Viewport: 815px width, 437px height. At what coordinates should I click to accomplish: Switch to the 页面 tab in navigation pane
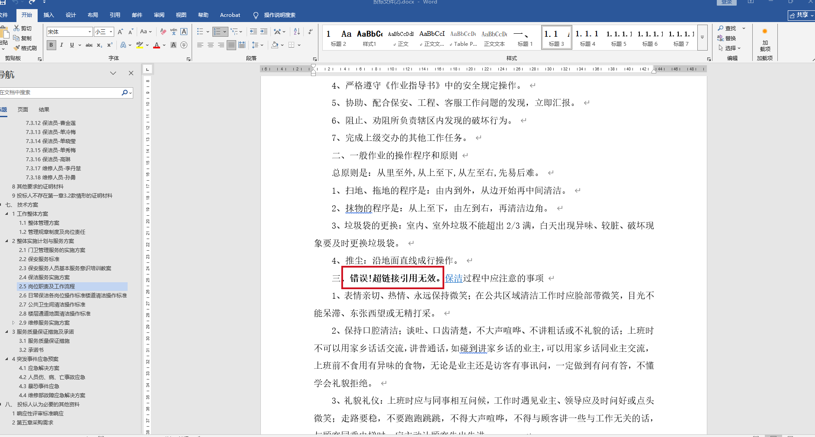click(23, 110)
